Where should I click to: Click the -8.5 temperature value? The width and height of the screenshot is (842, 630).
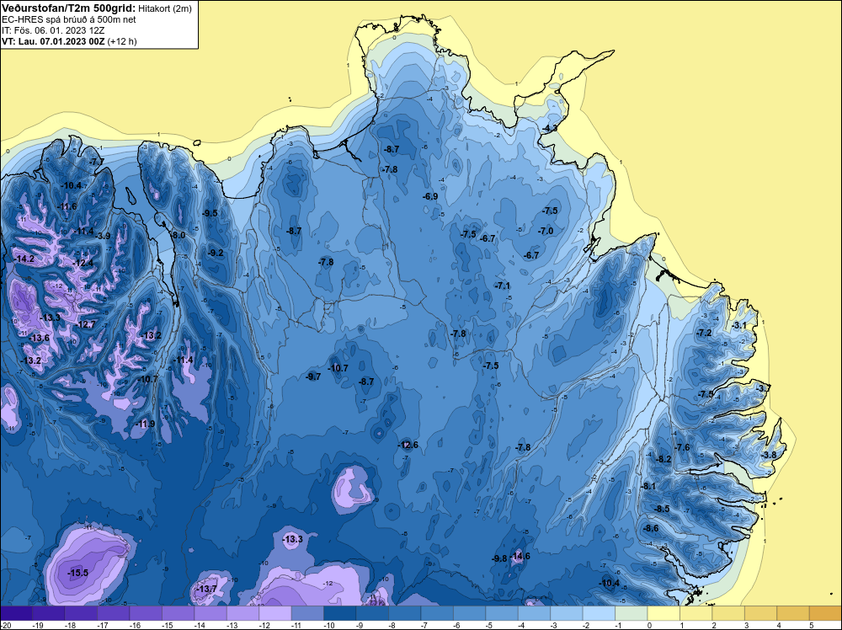(662, 509)
